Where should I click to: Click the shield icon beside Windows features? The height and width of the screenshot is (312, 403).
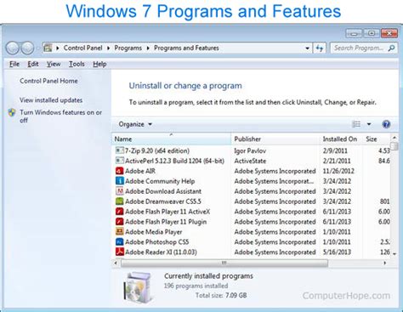click(x=12, y=112)
